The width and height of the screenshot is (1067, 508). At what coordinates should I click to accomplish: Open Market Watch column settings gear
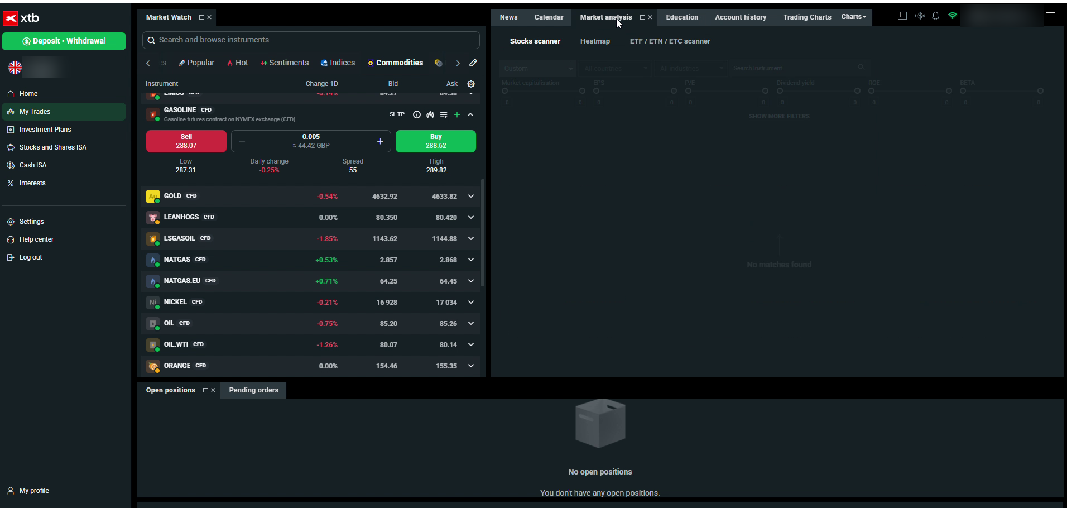click(471, 84)
